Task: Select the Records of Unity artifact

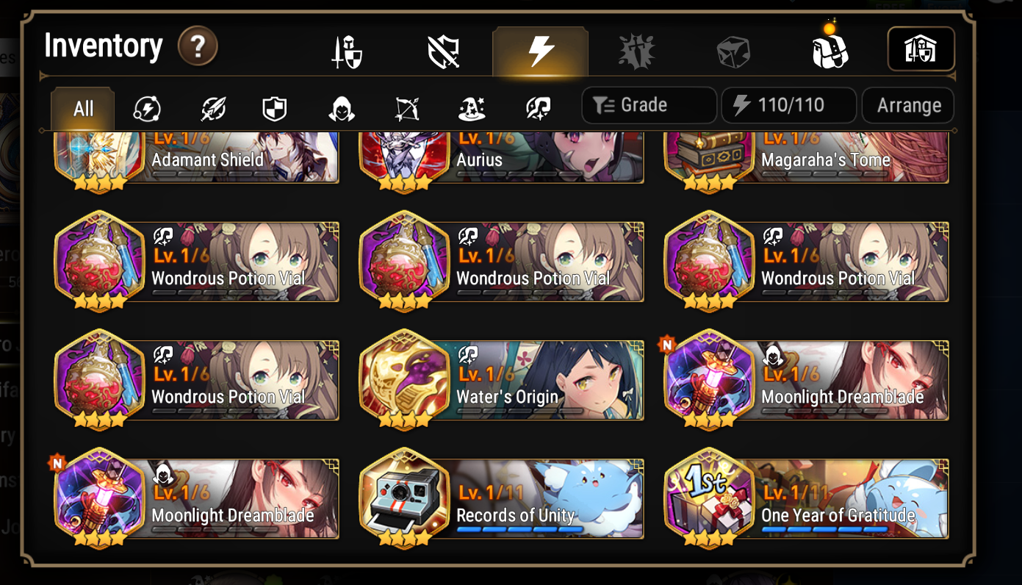Action: (502, 498)
